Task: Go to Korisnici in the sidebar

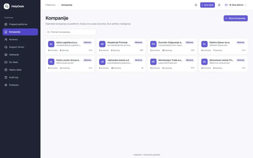Action: tap(20, 39)
